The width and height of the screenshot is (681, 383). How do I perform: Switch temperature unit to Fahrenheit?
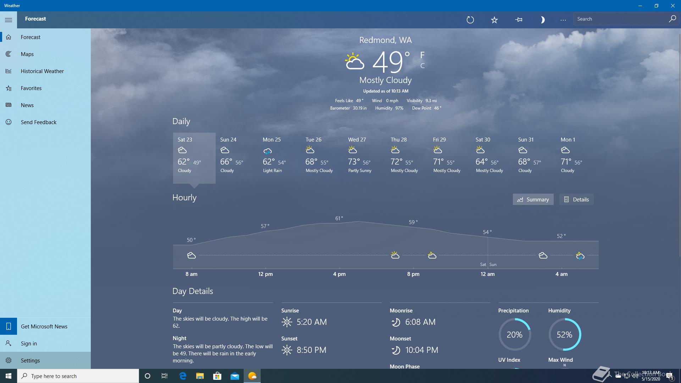[x=422, y=55]
